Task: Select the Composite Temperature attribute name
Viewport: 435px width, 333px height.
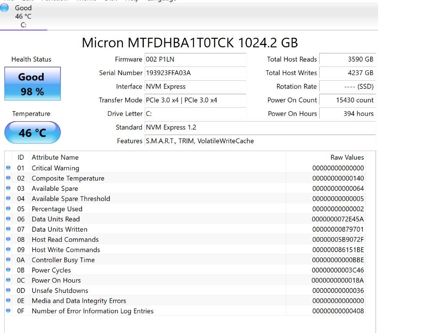Action: (x=68, y=178)
